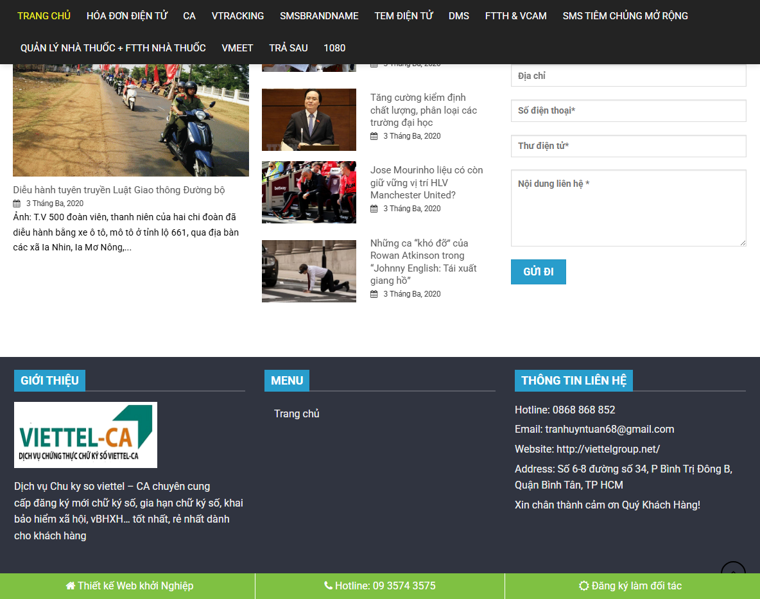Screen dimensions: 760x599
Task: Select the 1080 menu item
Action: 334,48
